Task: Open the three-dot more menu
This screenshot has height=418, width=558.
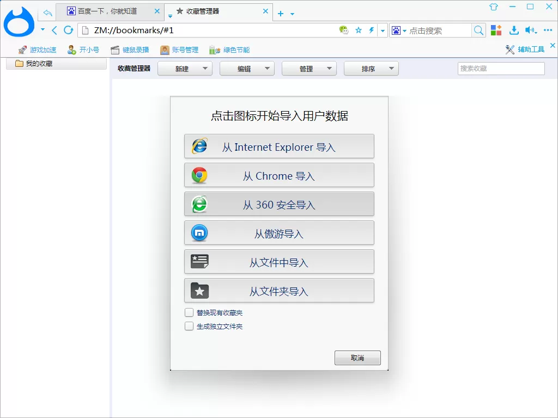Action: 548,30
